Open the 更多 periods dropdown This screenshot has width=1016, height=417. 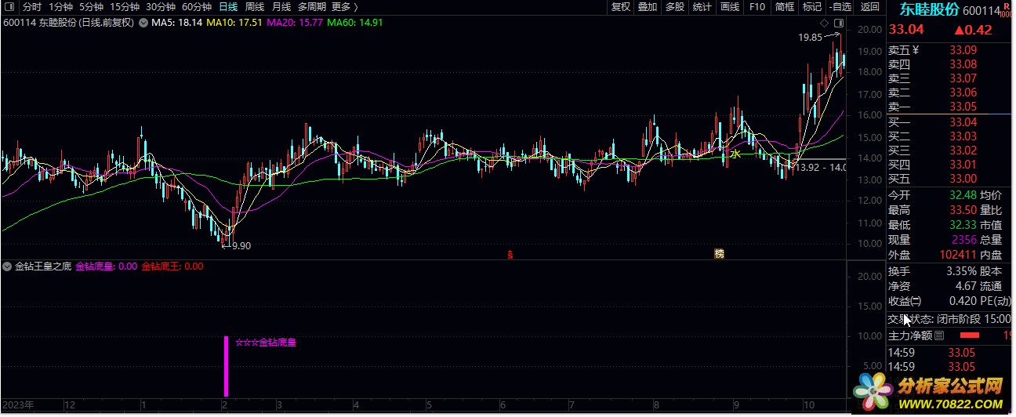coord(341,7)
